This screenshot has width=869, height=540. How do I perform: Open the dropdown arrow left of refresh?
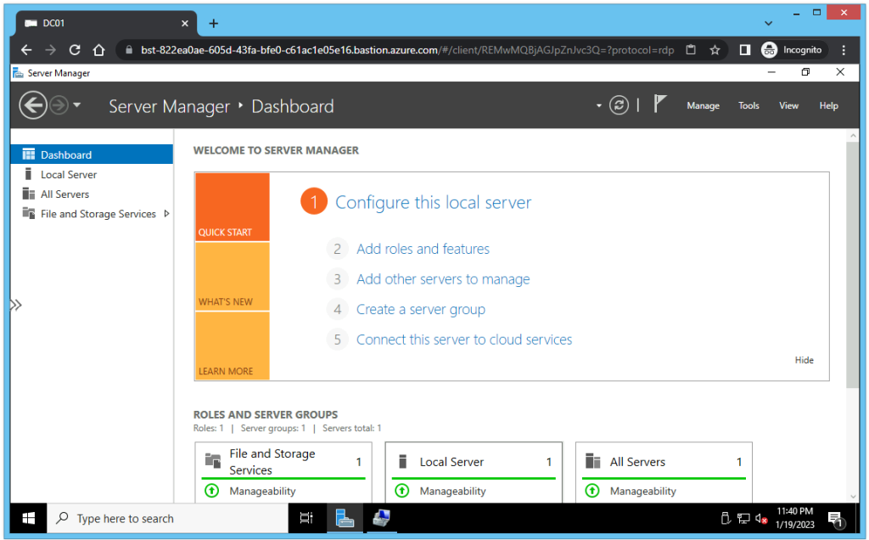click(x=598, y=105)
